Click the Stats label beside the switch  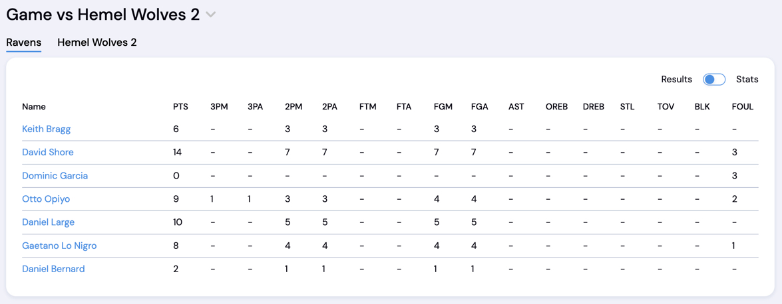747,80
